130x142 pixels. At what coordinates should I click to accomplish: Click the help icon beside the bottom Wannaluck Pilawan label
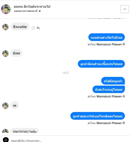coord(124,123)
